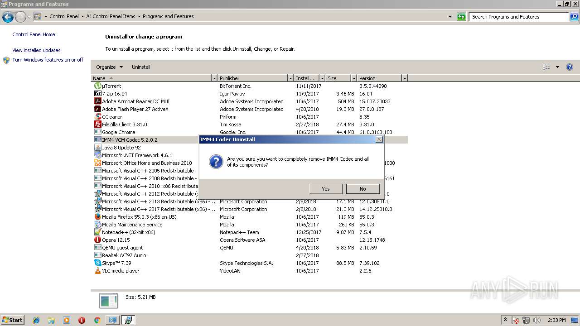
Task: Click the change view icon in toolbar
Action: coord(546,67)
